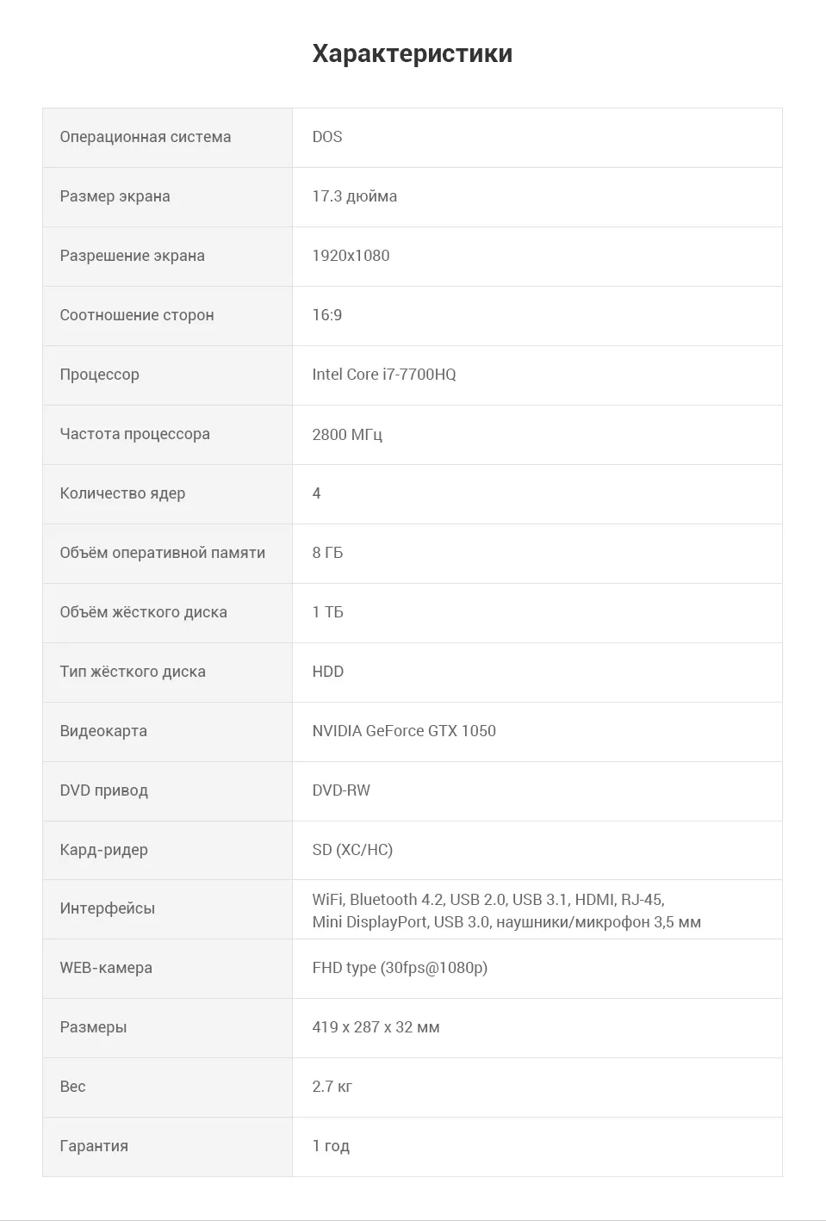This screenshot has width=826, height=1221.
Task: Click the HDD disk type value
Action: 327,672
